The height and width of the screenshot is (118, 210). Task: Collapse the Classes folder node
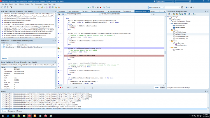tap(170, 30)
